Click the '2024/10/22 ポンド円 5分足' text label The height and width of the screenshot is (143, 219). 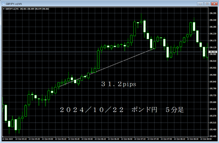coord(122,110)
